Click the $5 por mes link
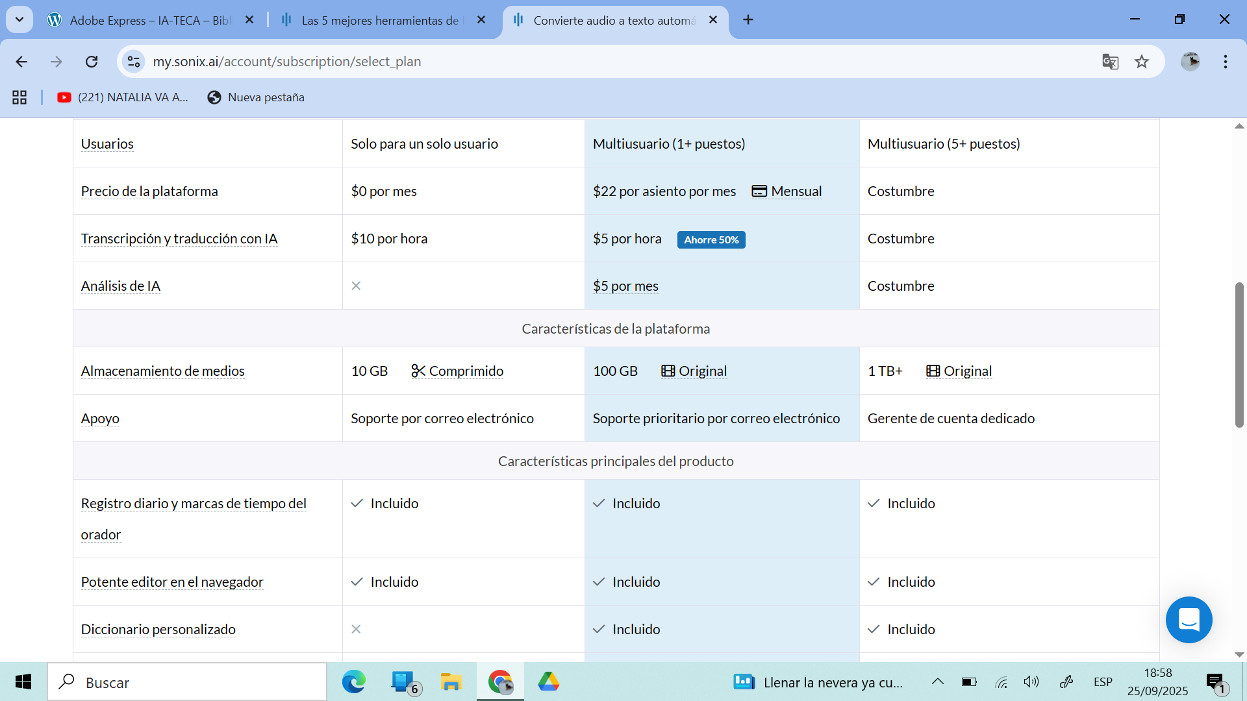The width and height of the screenshot is (1247, 701). (625, 286)
